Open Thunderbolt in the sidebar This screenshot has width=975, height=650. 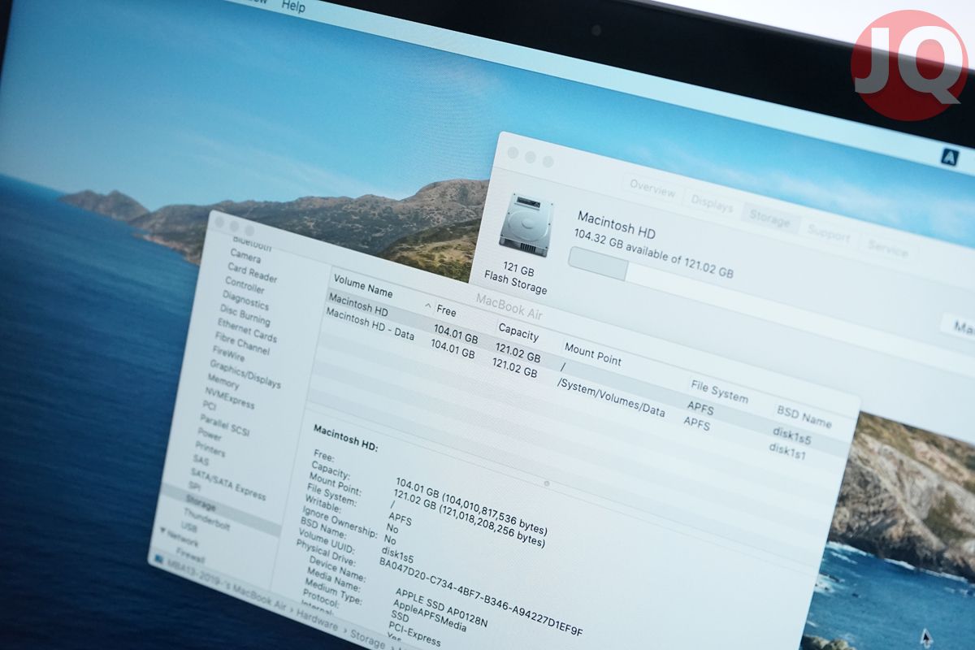point(206,521)
